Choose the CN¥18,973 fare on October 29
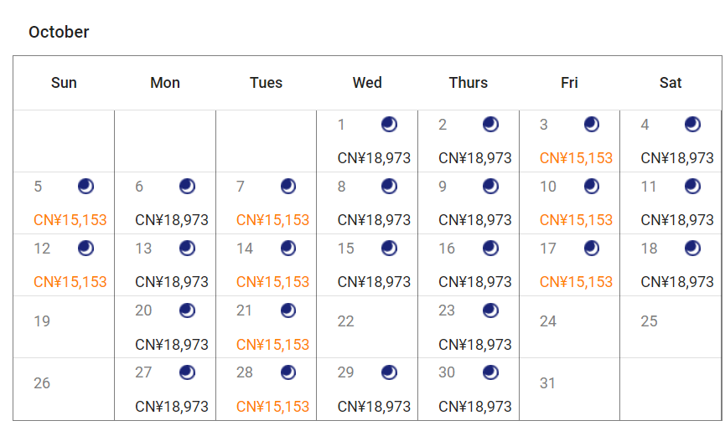725x431 pixels. (374, 406)
